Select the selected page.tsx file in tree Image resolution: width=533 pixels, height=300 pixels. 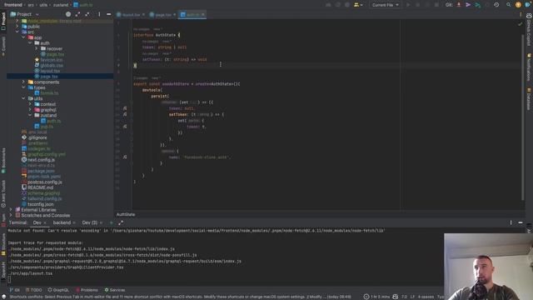click(x=60, y=76)
